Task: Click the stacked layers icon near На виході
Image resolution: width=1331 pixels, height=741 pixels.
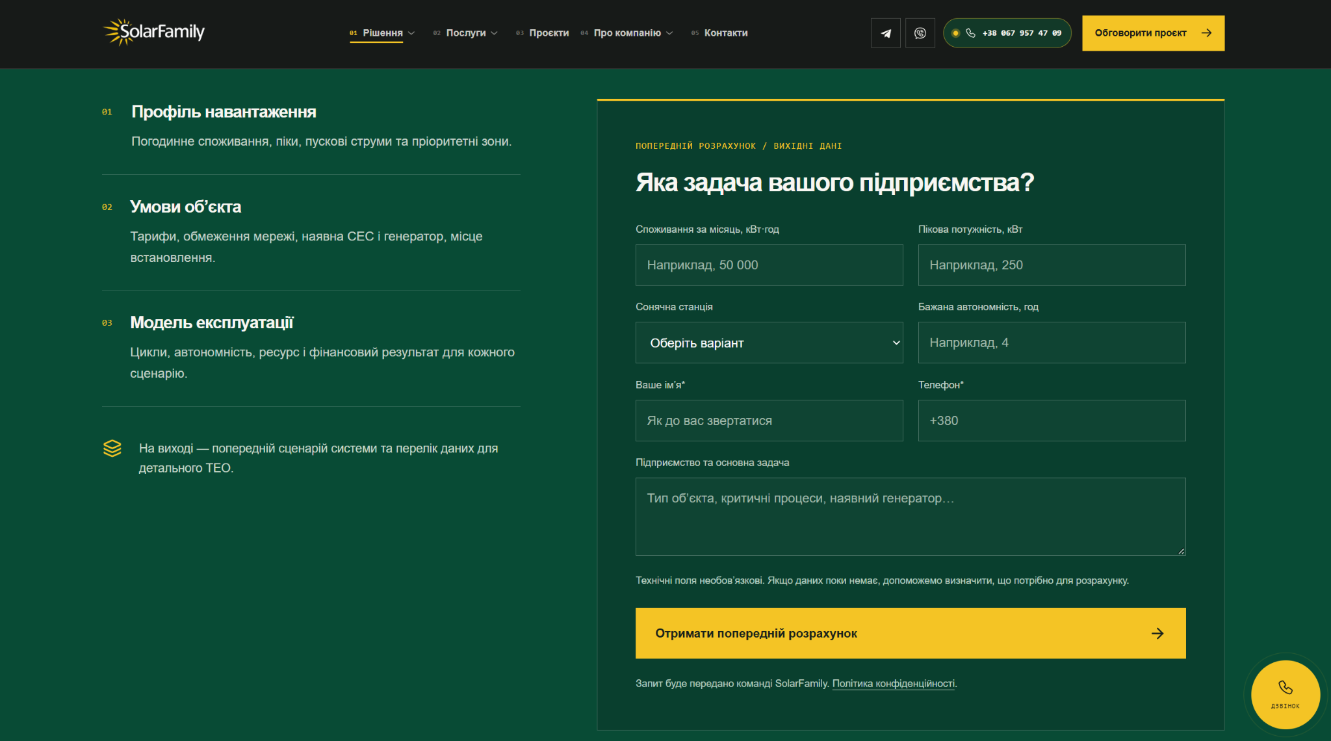Action: click(x=112, y=448)
